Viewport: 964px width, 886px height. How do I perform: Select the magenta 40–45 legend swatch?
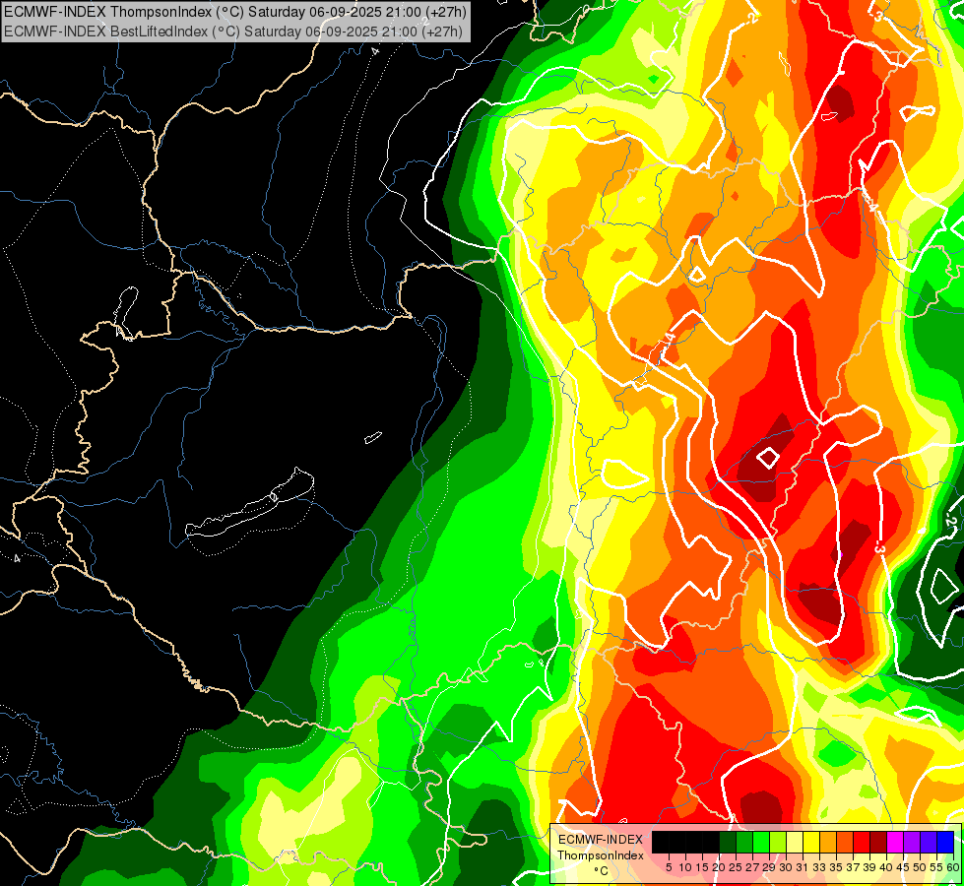coord(895,843)
